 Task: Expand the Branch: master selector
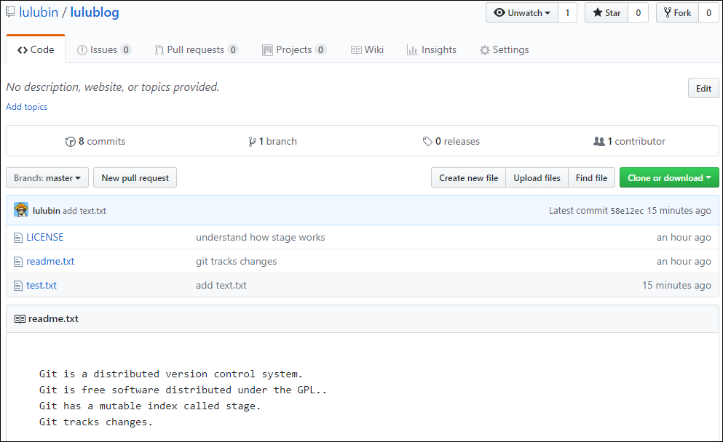(47, 177)
